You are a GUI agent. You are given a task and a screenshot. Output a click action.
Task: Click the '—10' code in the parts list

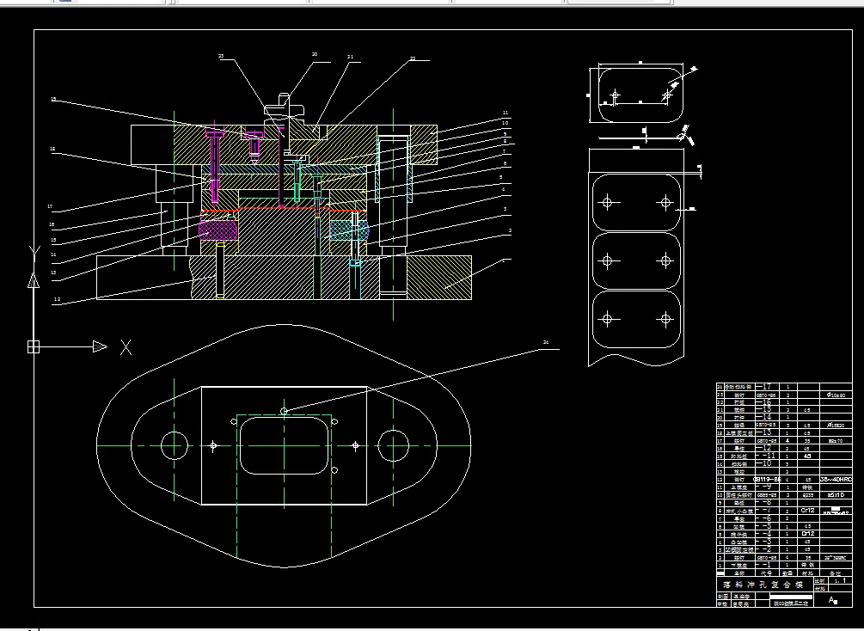[x=765, y=463]
